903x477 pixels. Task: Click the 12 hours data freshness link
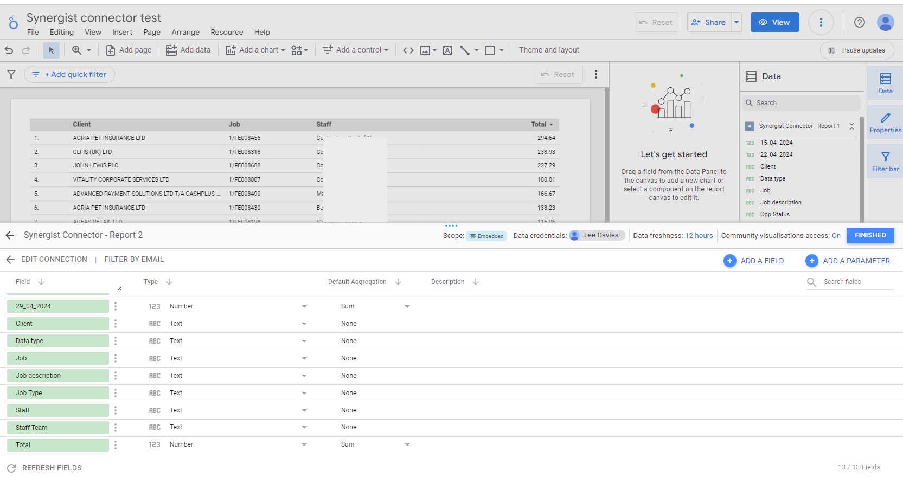[699, 236]
